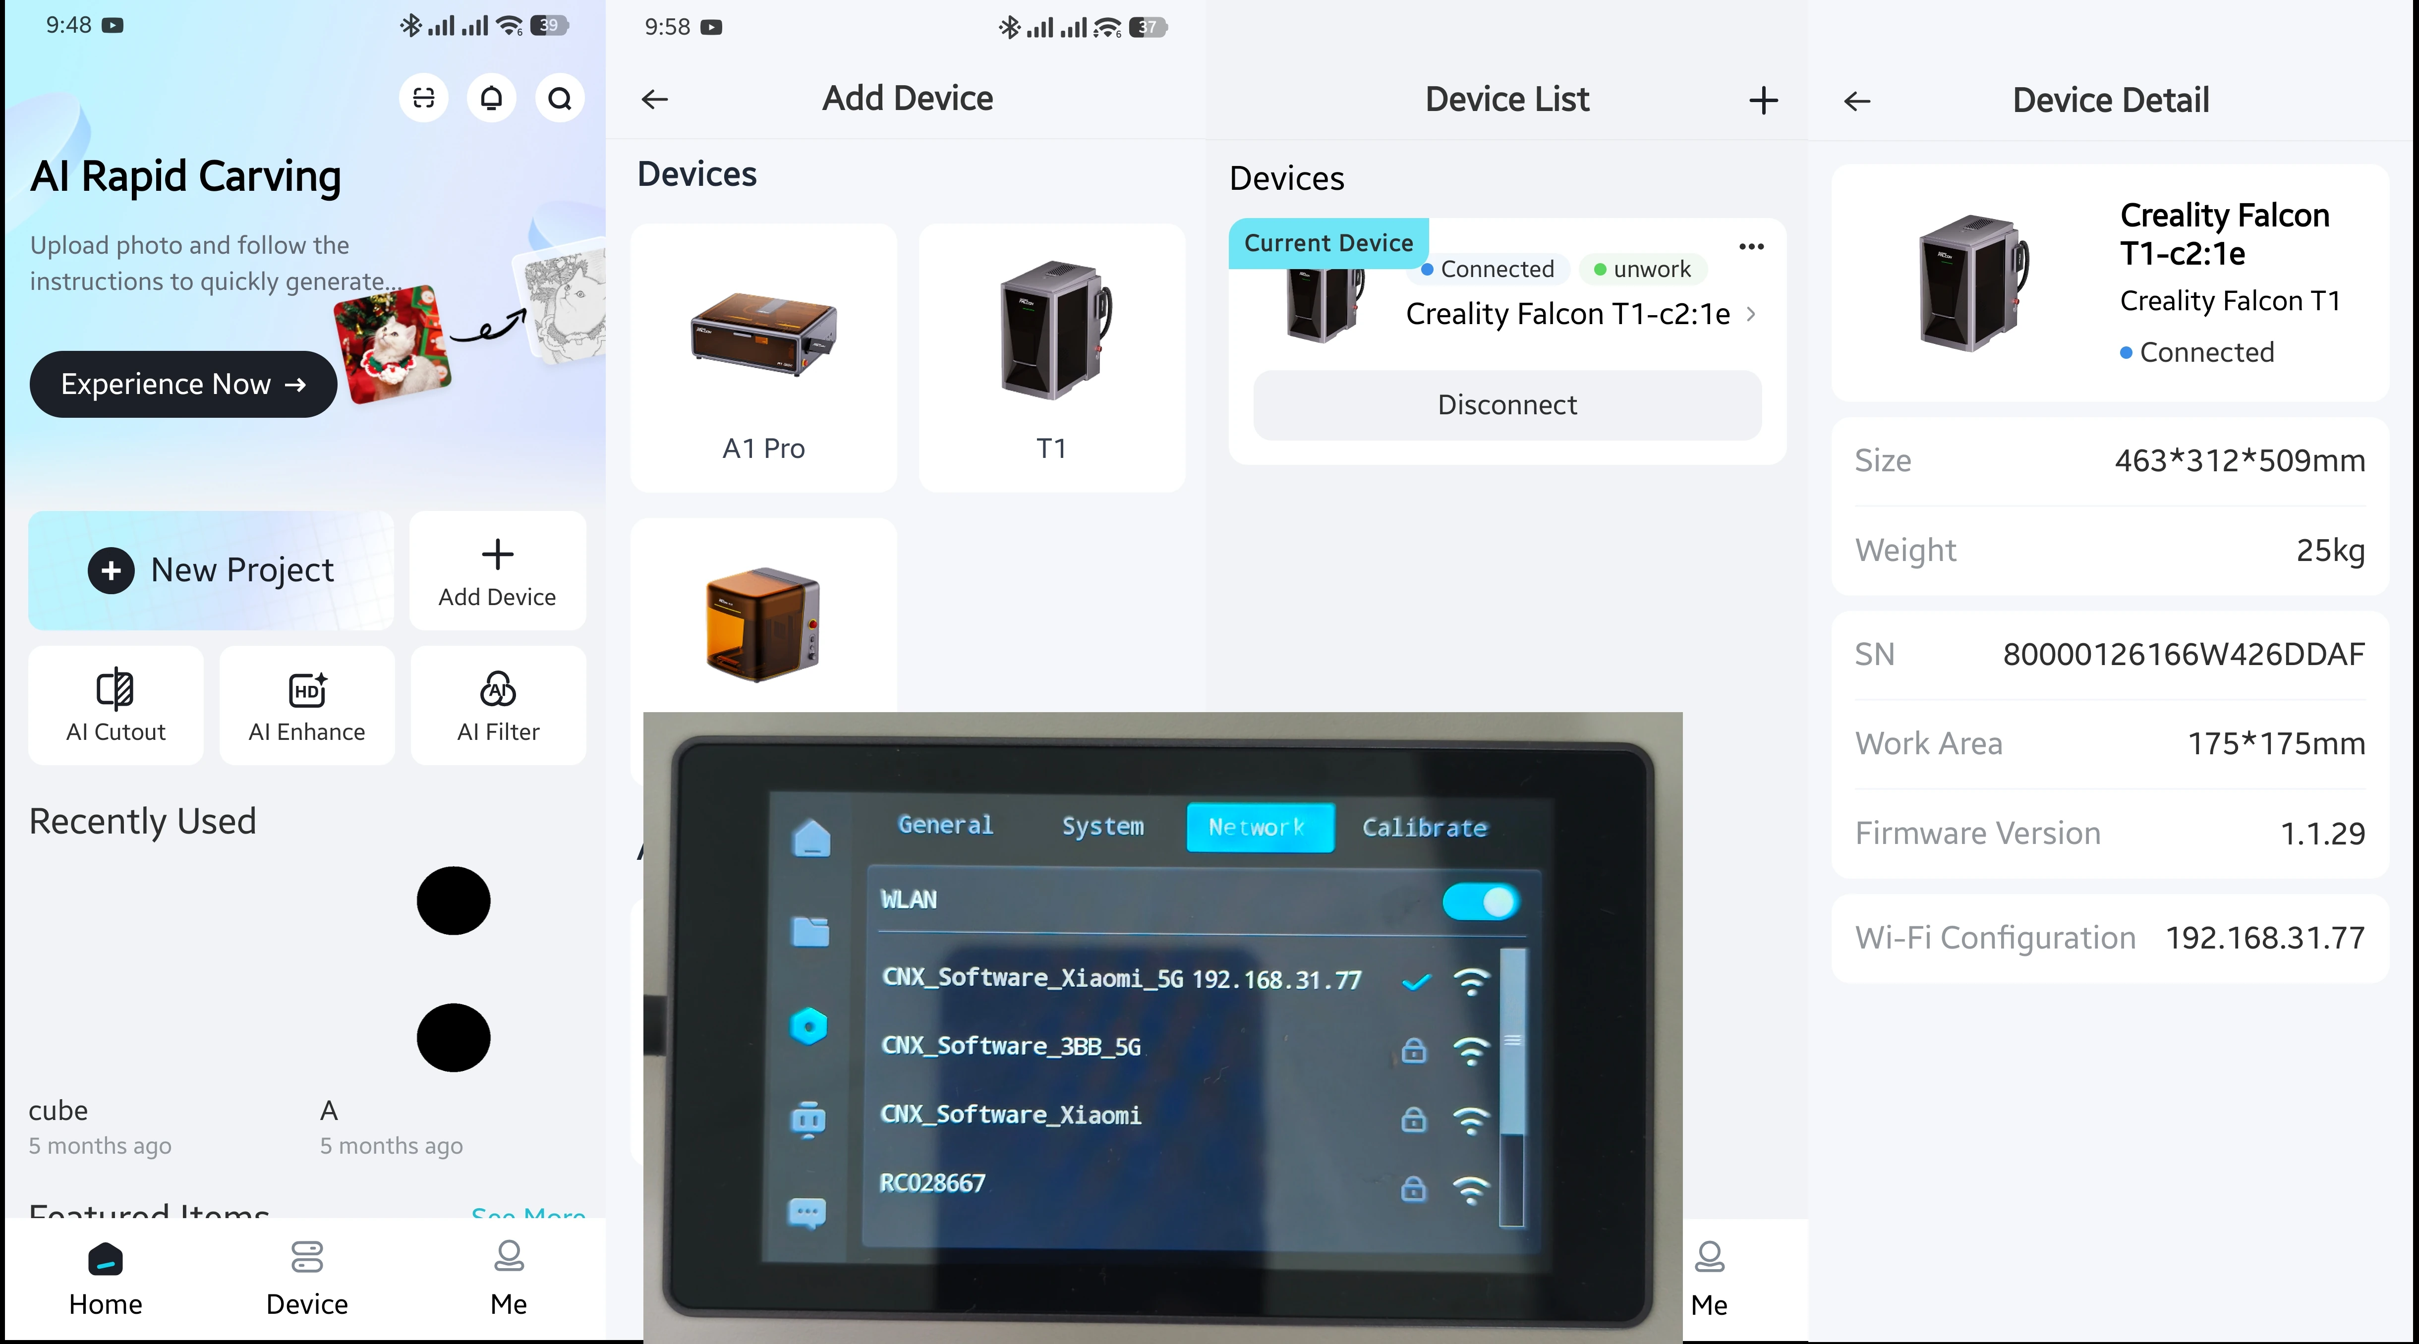Tap the Firmware Version 1.1.29 value
2419x1344 pixels.
pyautogui.click(x=2323, y=834)
